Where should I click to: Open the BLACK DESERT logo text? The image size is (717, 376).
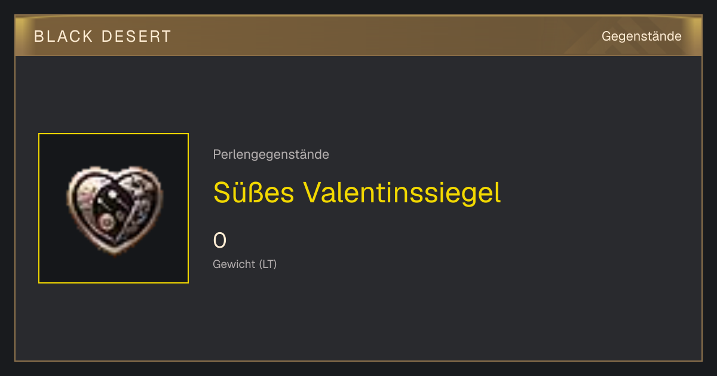[103, 36]
